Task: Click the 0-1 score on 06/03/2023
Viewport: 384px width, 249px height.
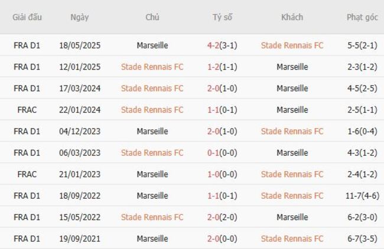Action: click(215, 153)
